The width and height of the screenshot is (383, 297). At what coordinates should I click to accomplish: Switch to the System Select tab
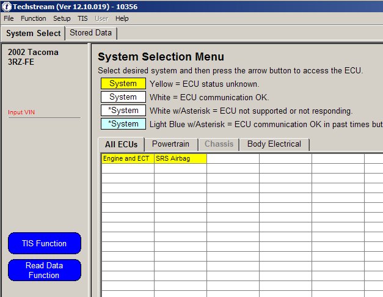33,33
